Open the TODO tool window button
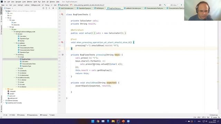This screenshot has width=221, height=124. click(x=12, y=115)
